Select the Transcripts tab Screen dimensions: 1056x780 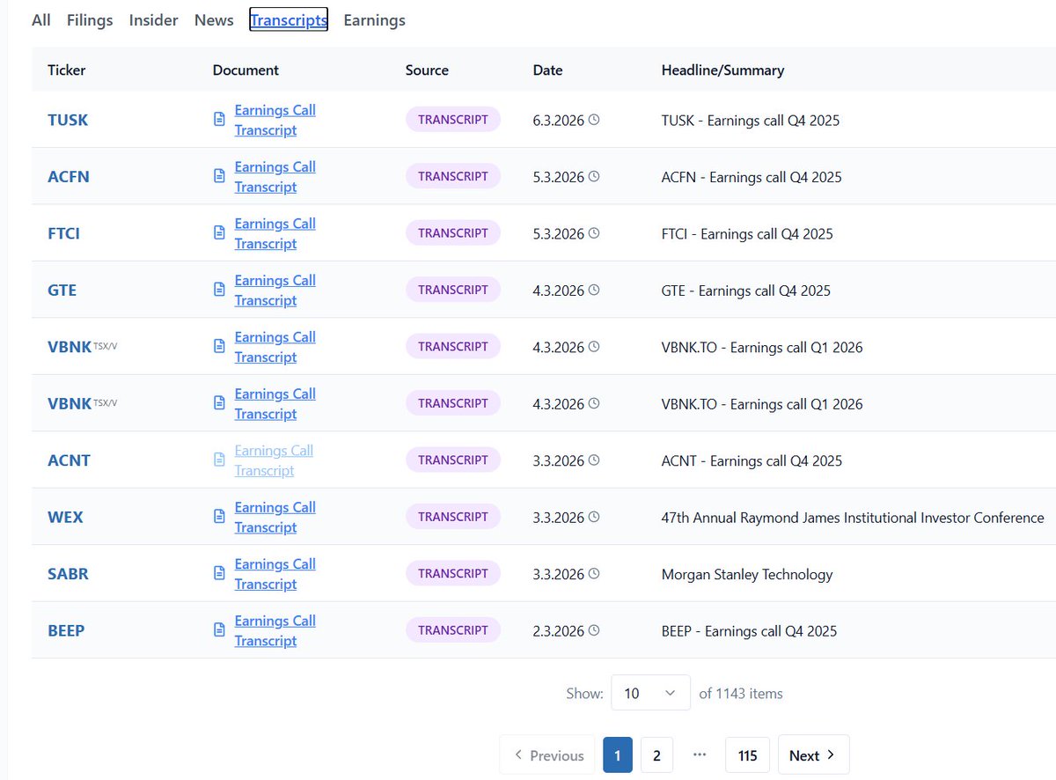(x=289, y=19)
